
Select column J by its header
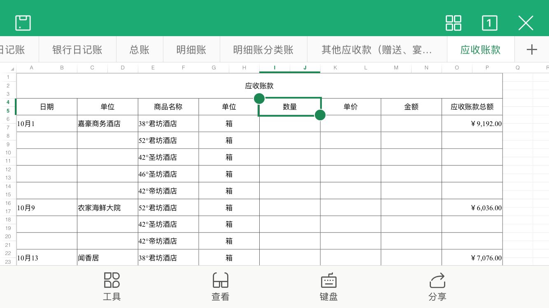click(305, 67)
